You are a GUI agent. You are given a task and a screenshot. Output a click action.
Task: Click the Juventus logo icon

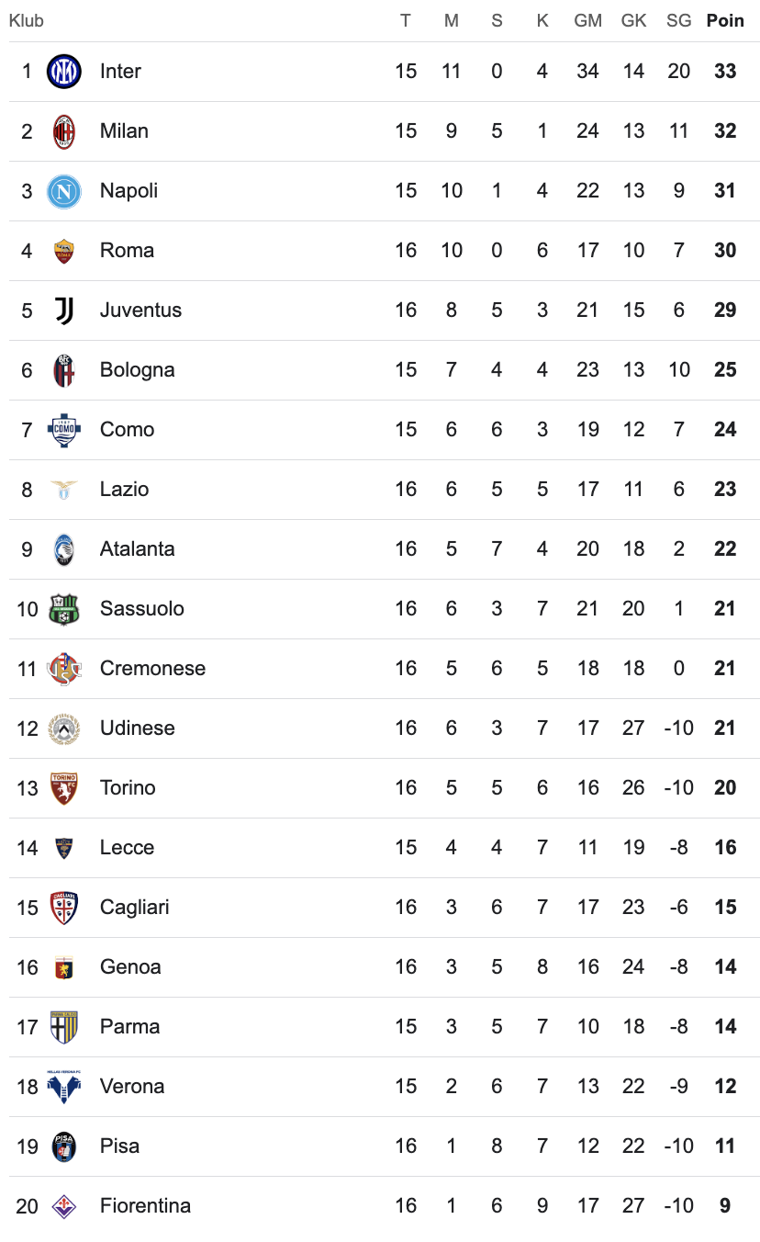63,310
